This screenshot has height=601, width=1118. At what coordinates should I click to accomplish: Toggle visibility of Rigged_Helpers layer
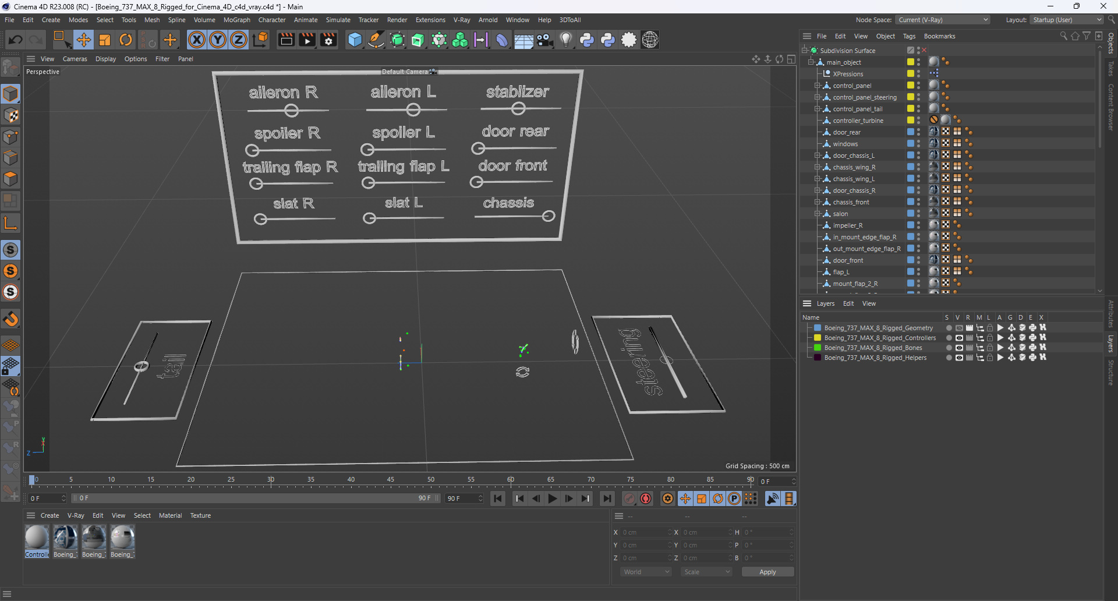[x=959, y=358]
